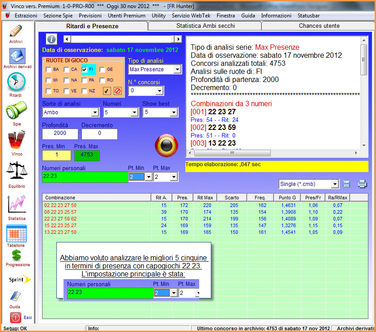
Task: Sort by Punto G column header
Action: (287, 198)
